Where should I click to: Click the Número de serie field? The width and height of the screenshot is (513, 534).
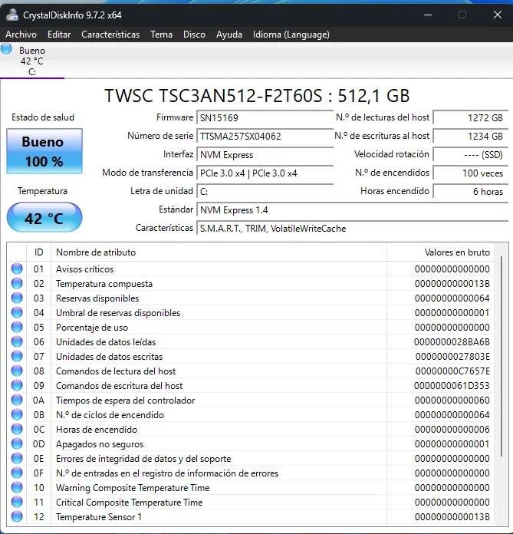pyautogui.click(x=265, y=137)
